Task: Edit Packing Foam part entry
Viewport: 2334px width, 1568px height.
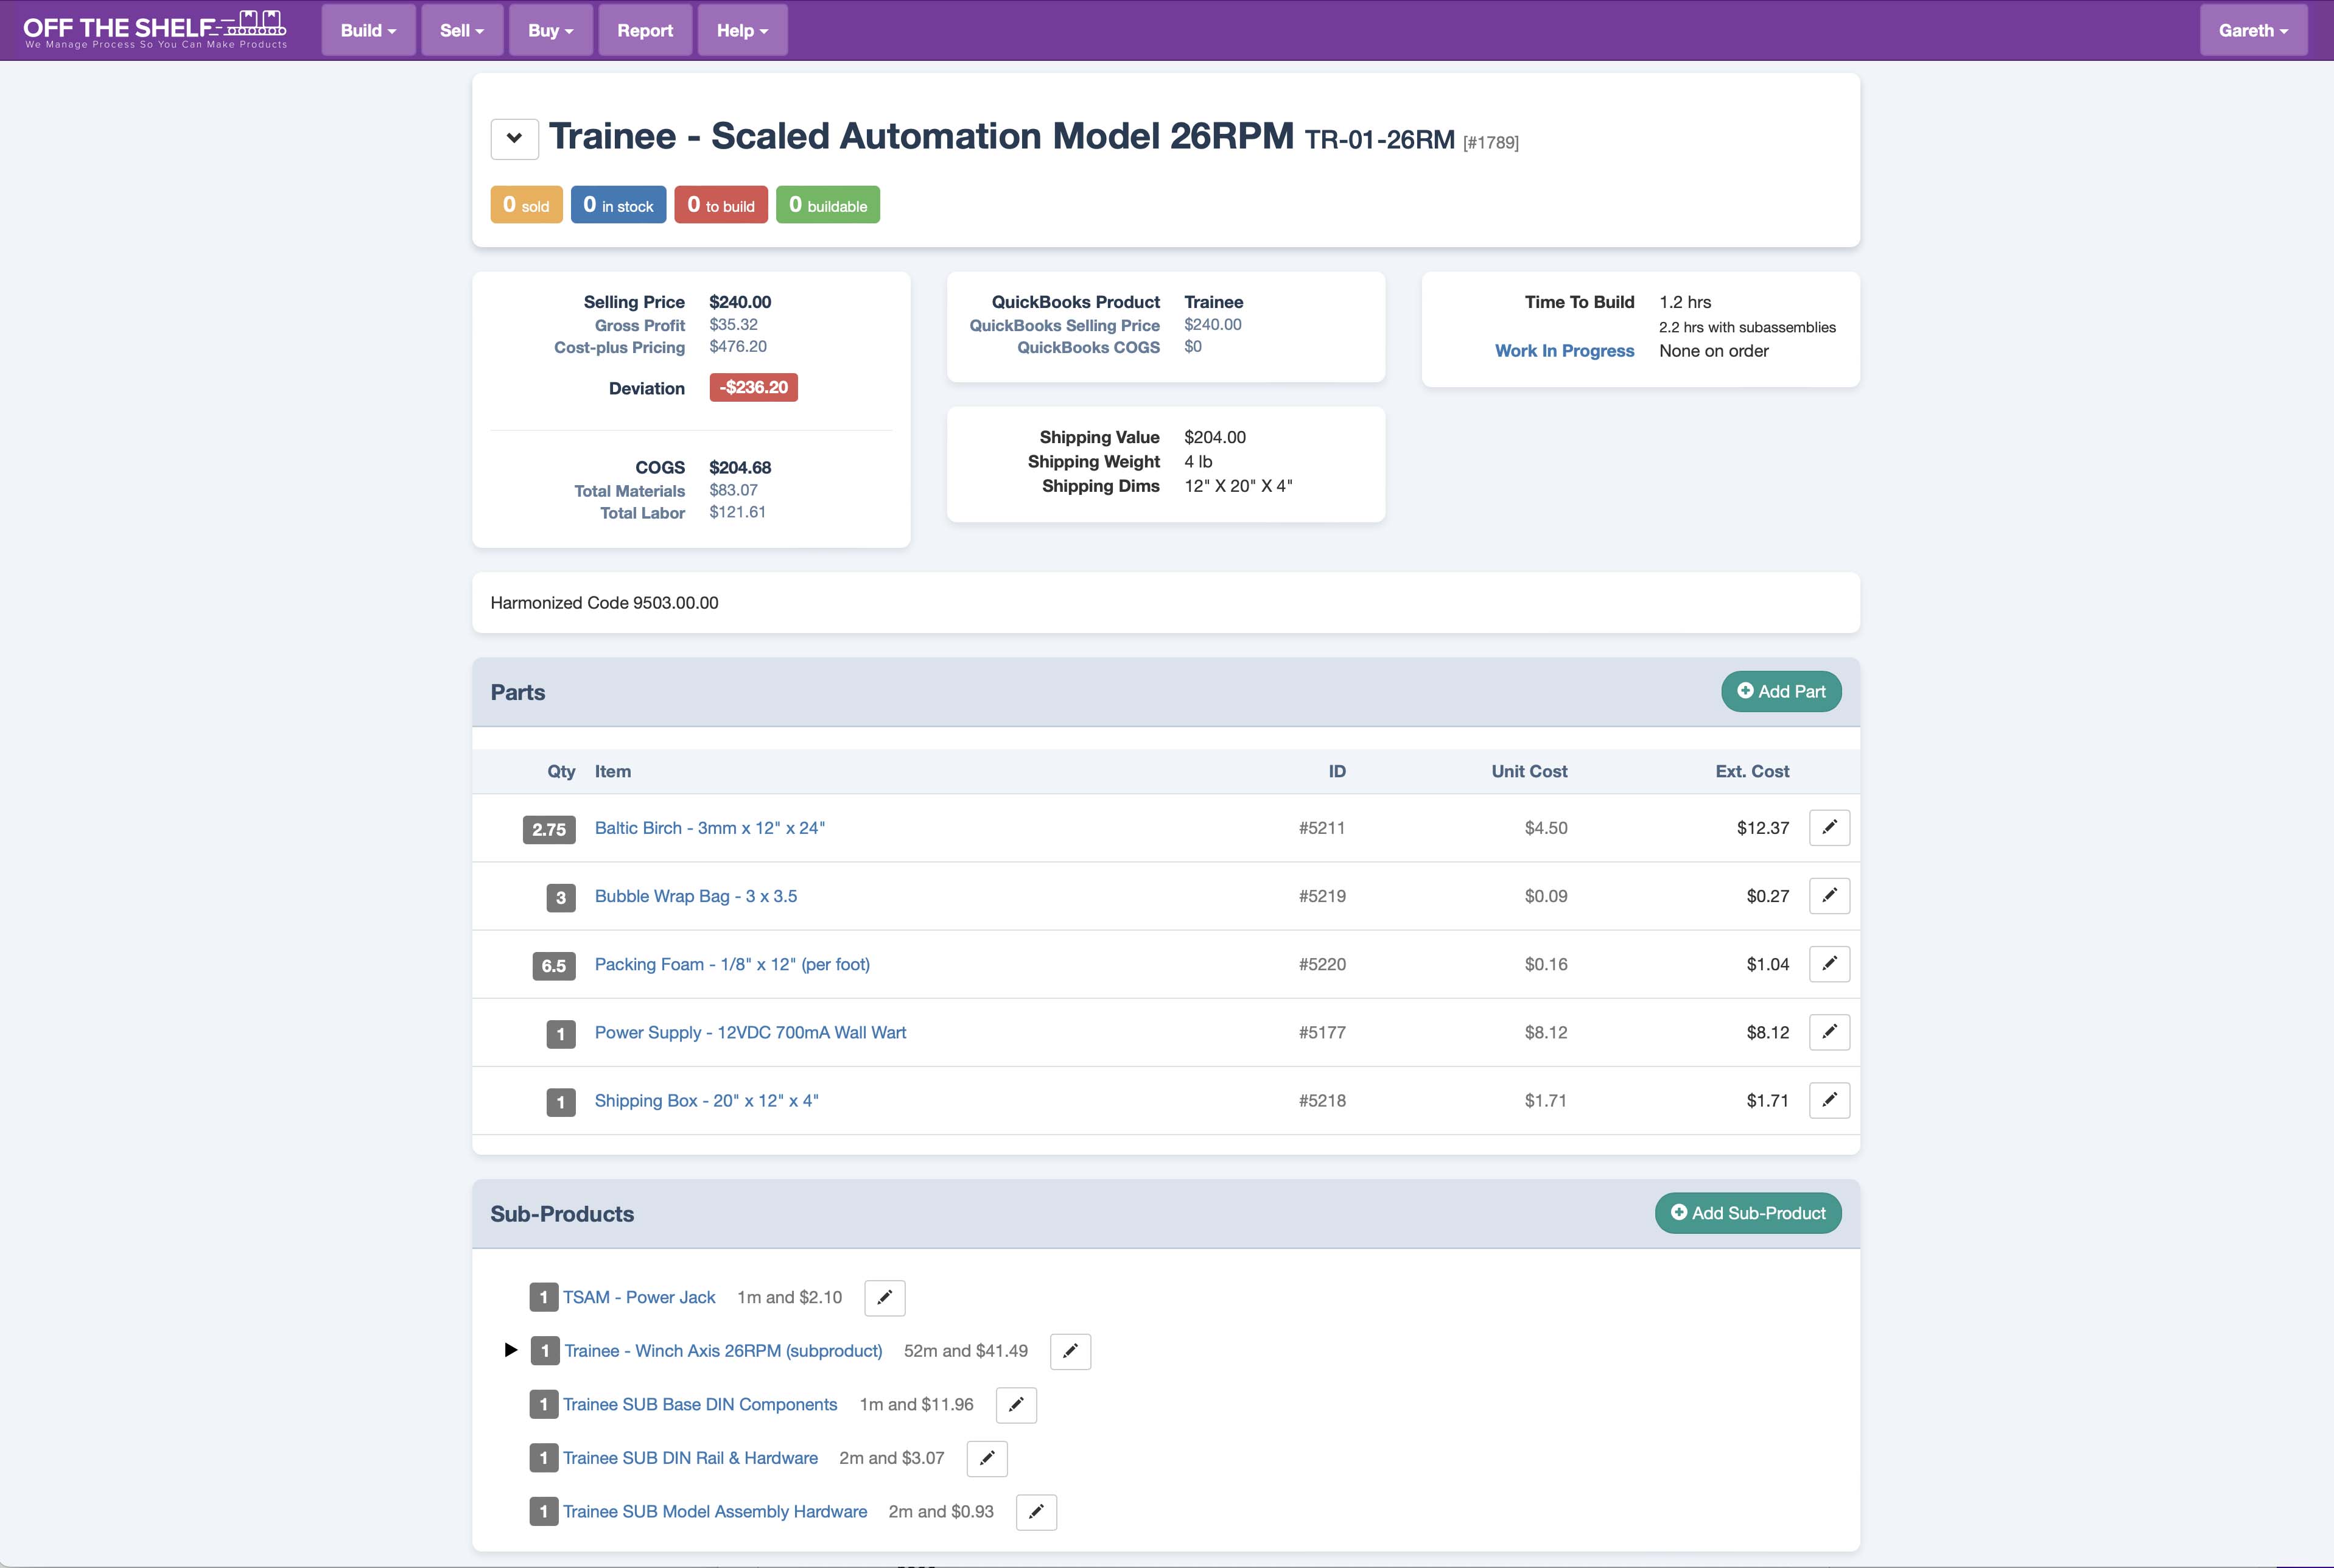Action: 1829,964
